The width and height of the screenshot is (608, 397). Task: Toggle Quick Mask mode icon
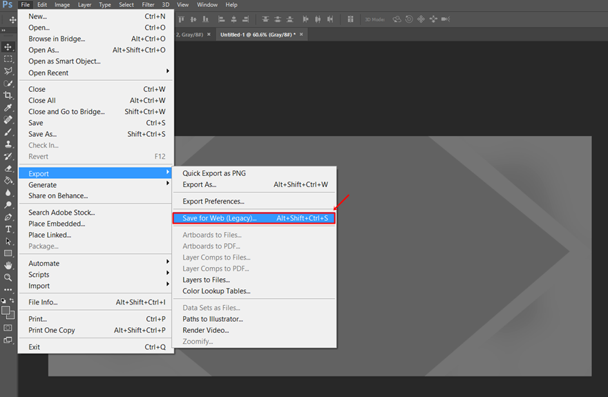point(8,328)
